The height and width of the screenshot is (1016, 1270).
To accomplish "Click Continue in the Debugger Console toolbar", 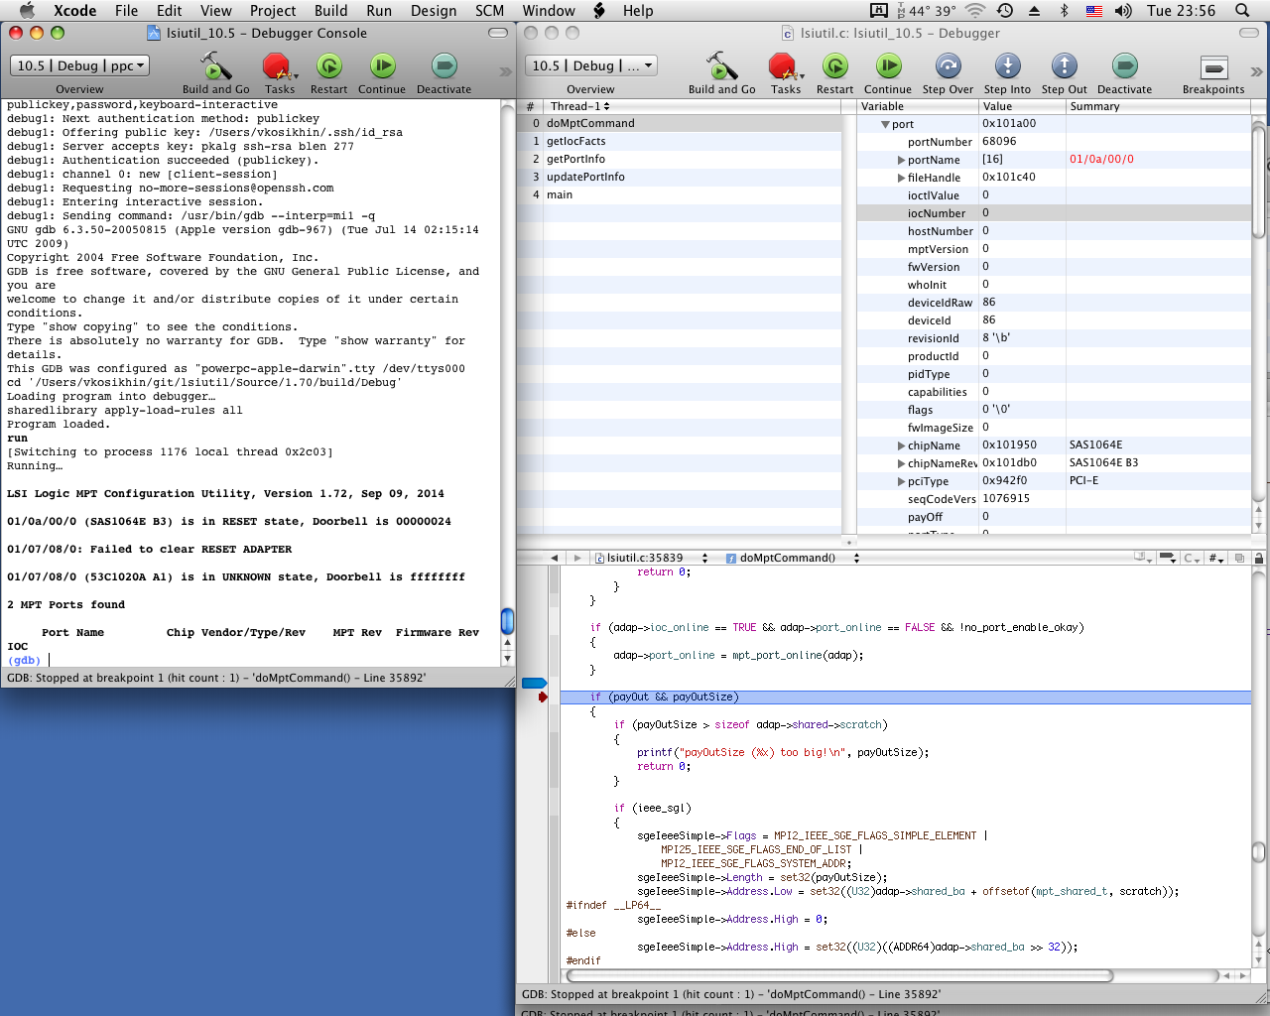I will pyautogui.click(x=382, y=67).
